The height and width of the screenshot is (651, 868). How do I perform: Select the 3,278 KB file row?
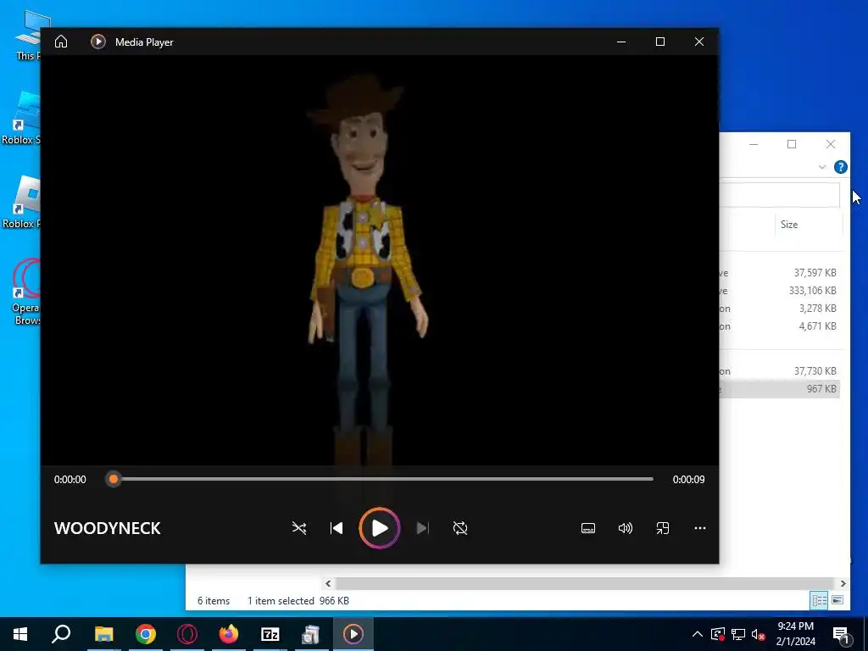coord(780,309)
